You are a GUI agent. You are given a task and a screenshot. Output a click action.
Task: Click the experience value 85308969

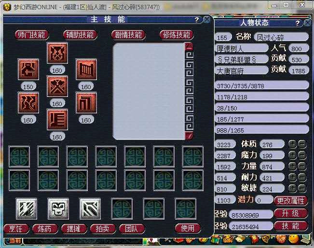pos(251,215)
